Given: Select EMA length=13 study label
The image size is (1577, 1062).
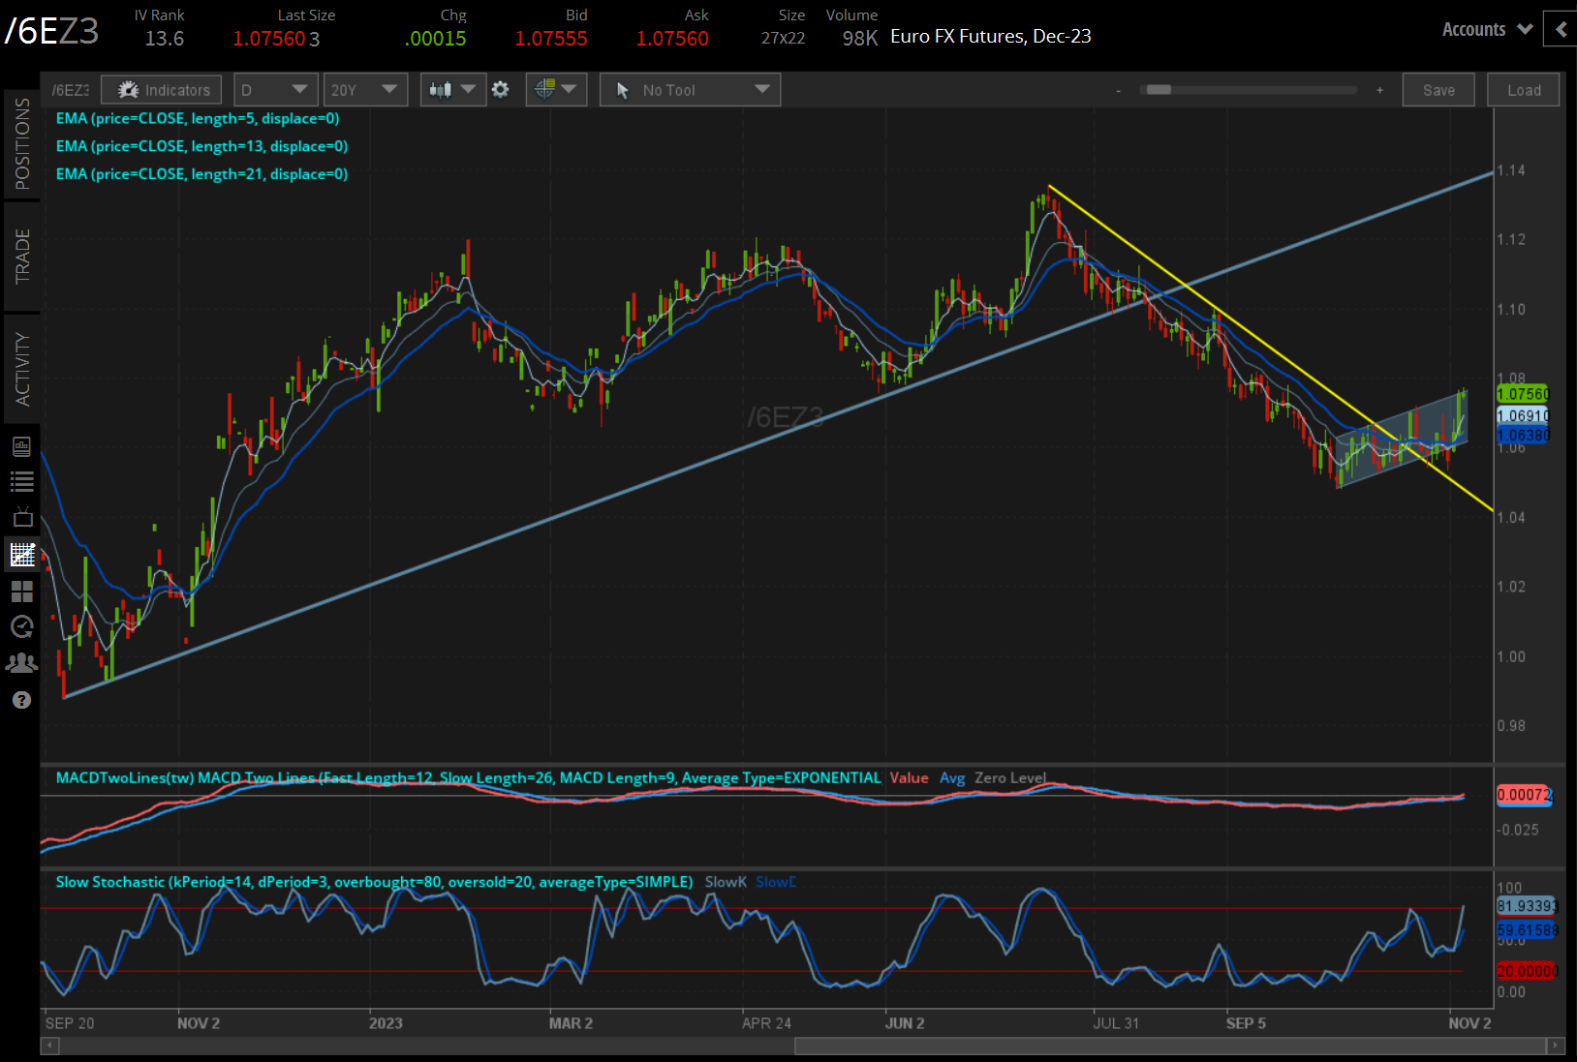Looking at the screenshot, I should [201, 146].
